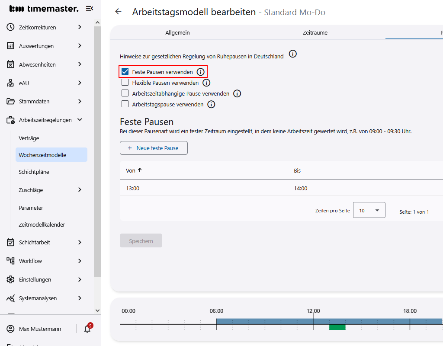Collapse the Arbeitszeitregelungen section

pos(80,120)
